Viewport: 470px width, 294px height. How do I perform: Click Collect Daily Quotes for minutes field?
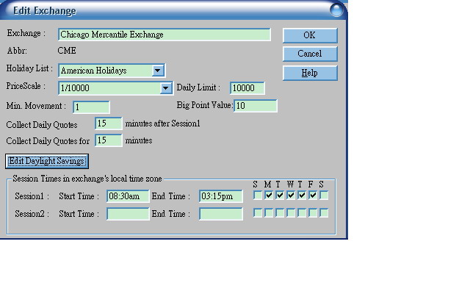click(108, 140)
